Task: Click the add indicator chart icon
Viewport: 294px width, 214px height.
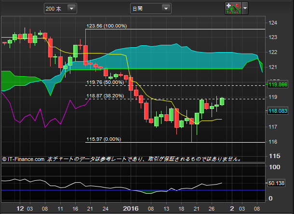Action: [233, 8]
